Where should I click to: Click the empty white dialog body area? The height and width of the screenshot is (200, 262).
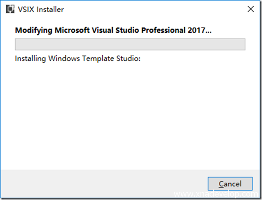tap(130, 116)
